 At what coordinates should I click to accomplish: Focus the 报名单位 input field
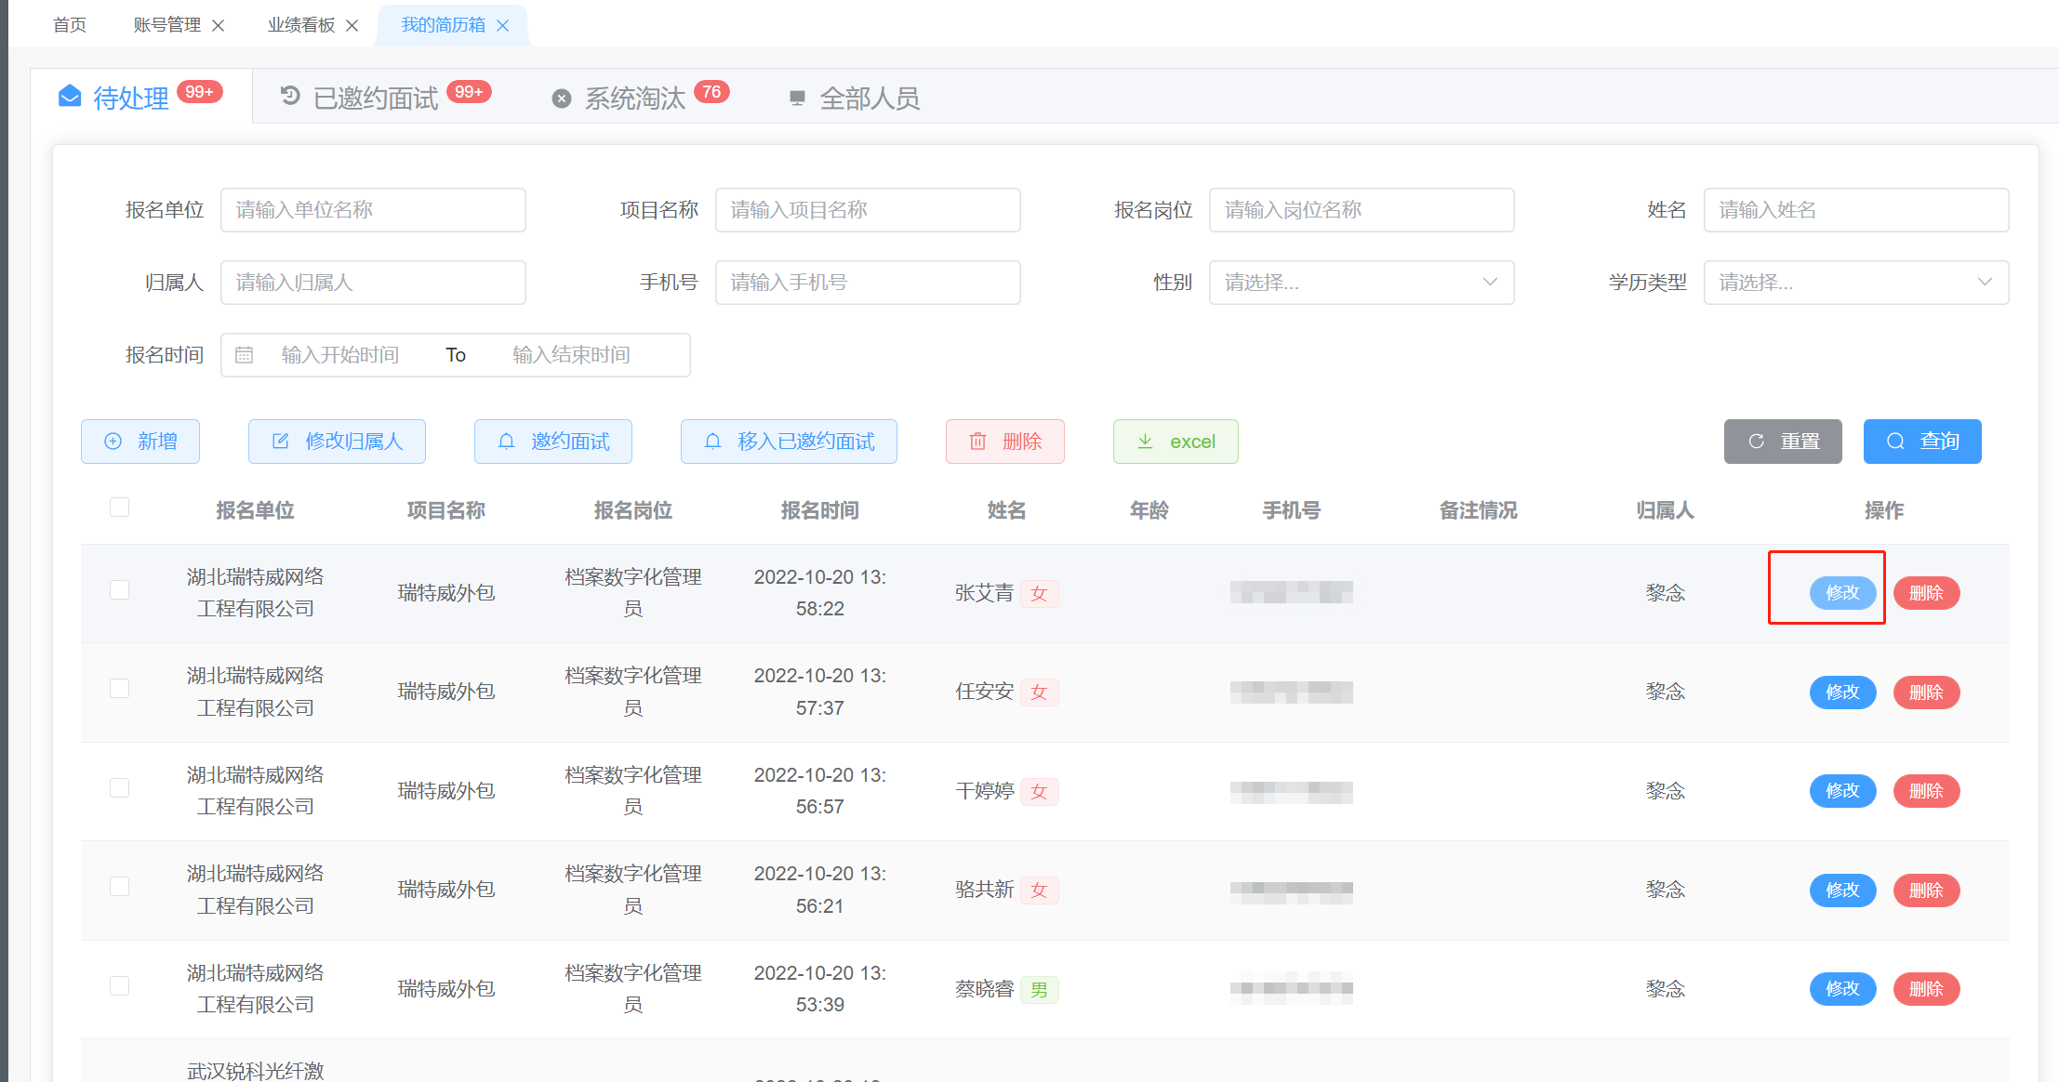pos(373,210)
